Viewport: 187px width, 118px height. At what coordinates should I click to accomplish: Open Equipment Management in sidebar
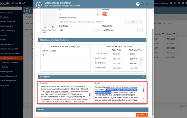tap(11, 53)
